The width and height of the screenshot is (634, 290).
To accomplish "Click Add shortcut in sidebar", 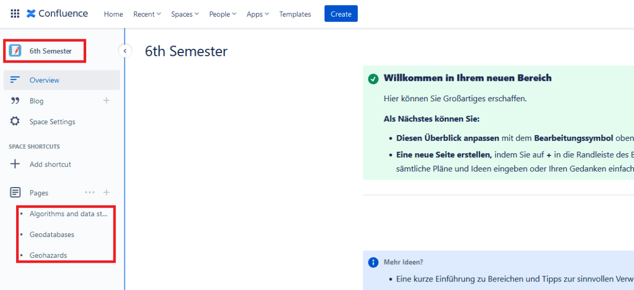I will click(50, 164).
